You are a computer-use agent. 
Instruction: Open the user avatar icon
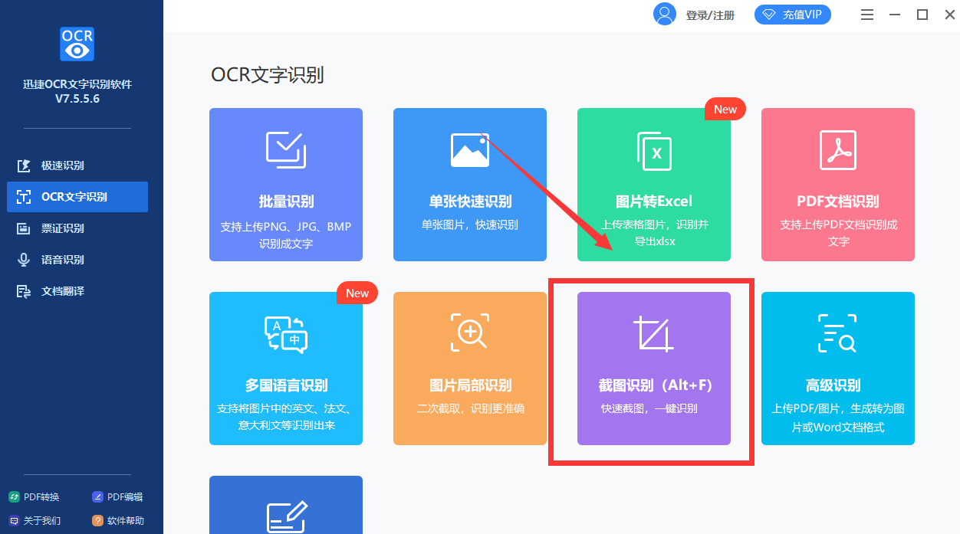click(x=665, y=14)
